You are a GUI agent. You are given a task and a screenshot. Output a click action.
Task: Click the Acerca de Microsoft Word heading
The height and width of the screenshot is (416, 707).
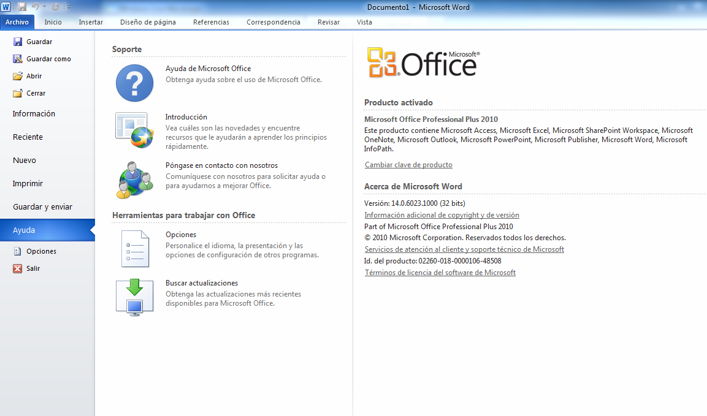click(413, 187)
